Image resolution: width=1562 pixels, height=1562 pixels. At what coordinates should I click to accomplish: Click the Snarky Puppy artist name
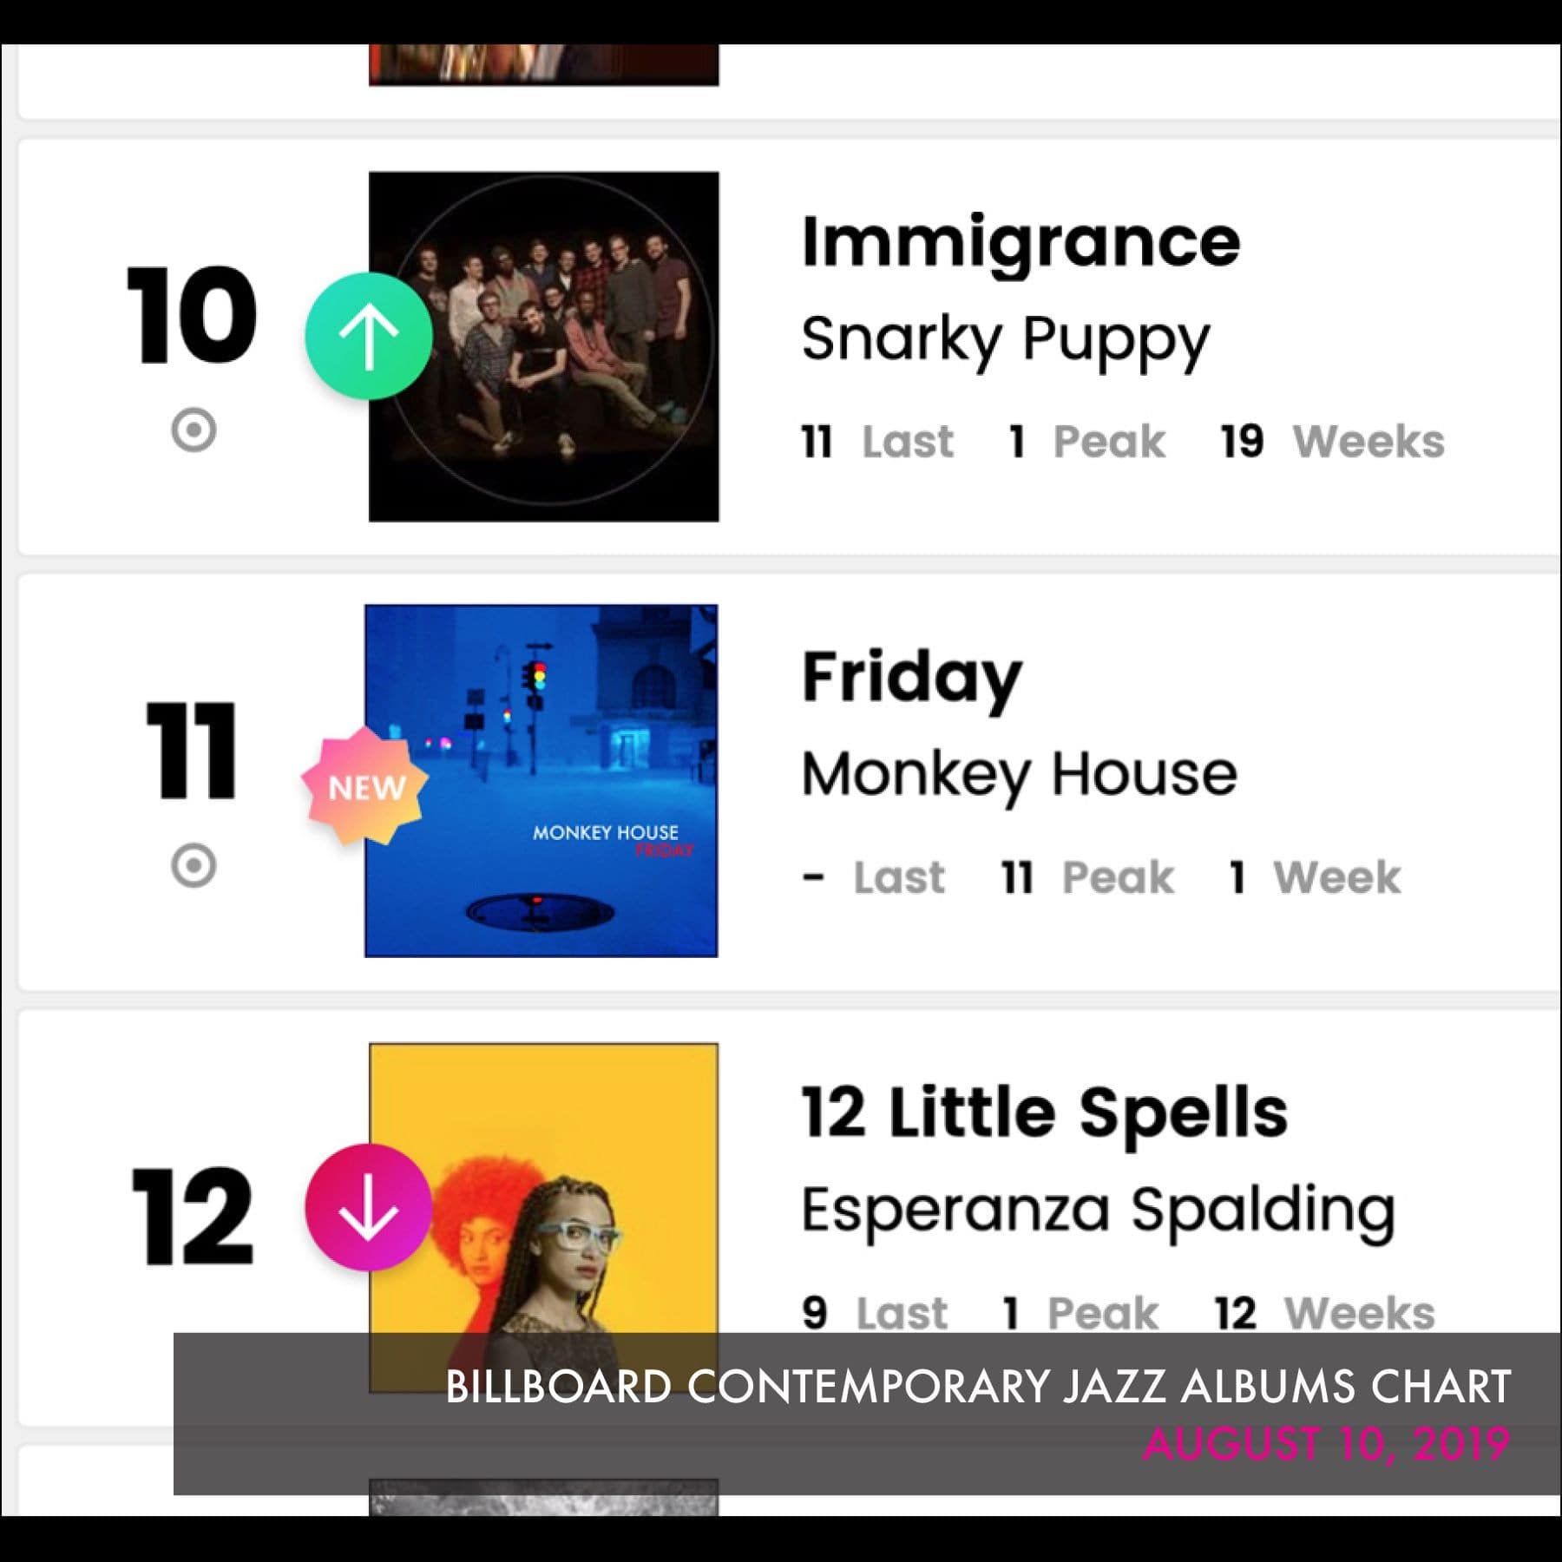pos(1005,340)
